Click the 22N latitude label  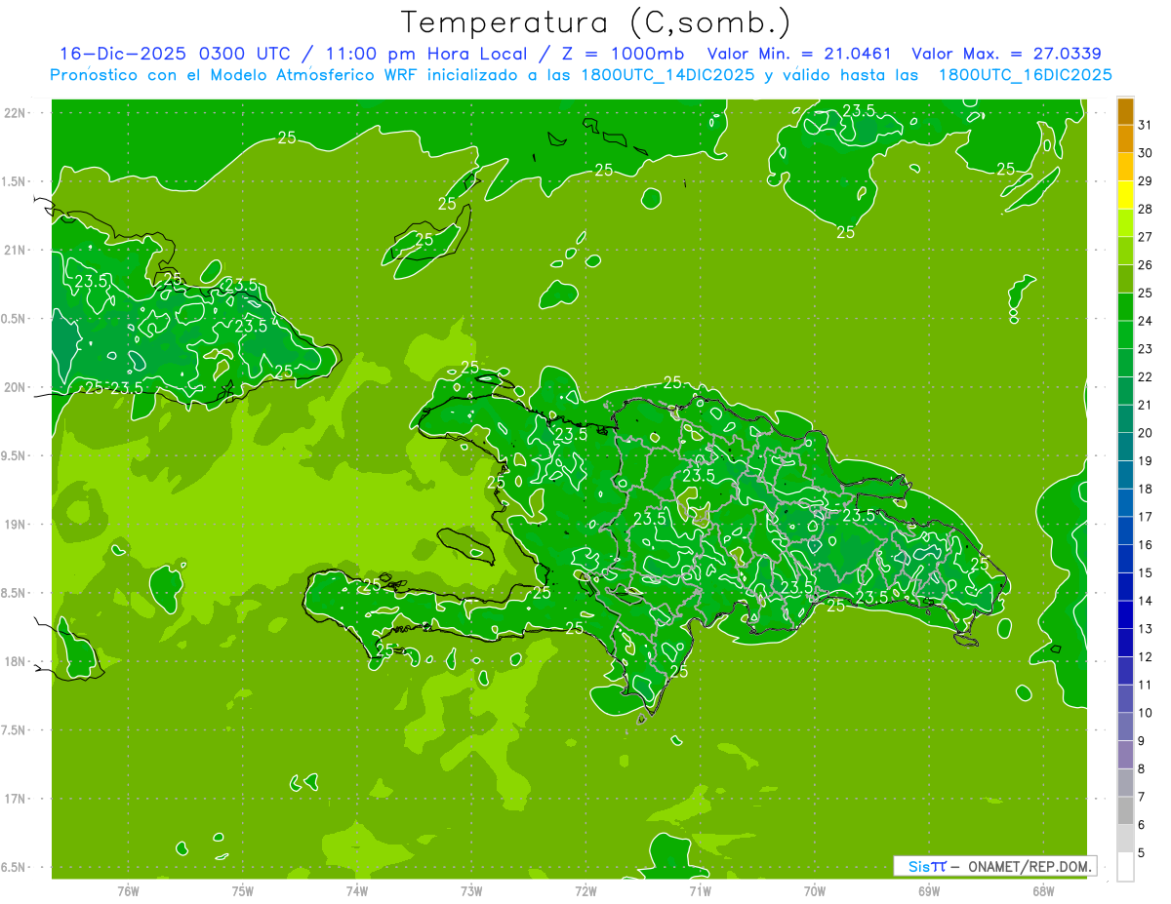tap(16, 113)
